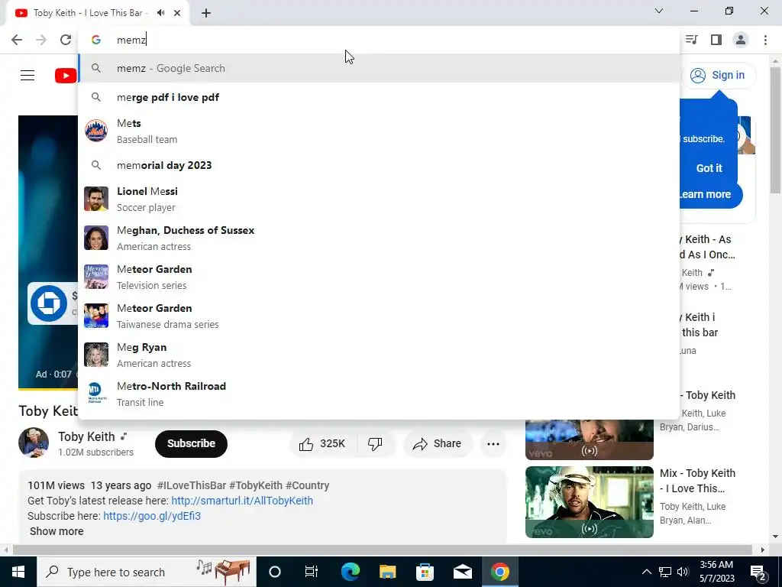Open goo.gl/ydEfi3 subscribe link

(x=152, y=516)
